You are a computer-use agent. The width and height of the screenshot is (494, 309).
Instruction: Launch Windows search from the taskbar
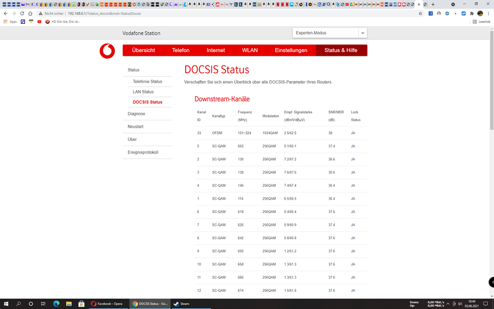18,304
